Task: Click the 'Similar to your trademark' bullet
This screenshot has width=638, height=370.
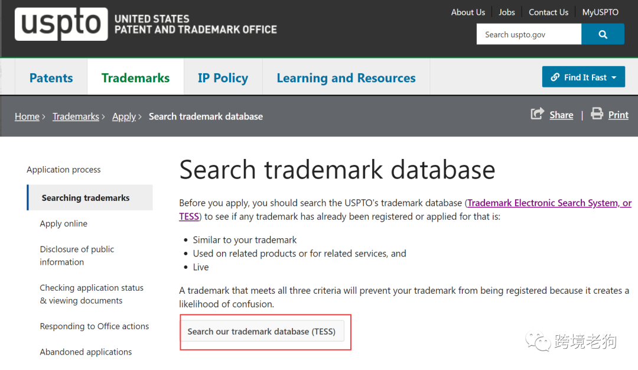Action: [245, 240]
